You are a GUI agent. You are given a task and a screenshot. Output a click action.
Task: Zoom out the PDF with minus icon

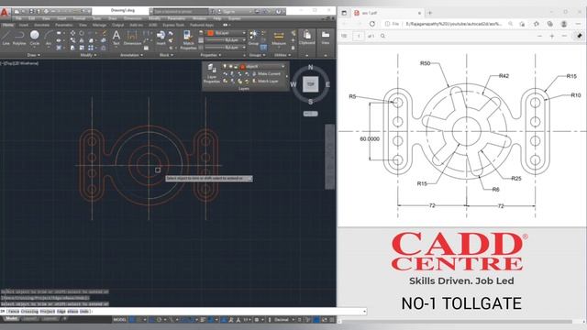(x=539, y=36)
